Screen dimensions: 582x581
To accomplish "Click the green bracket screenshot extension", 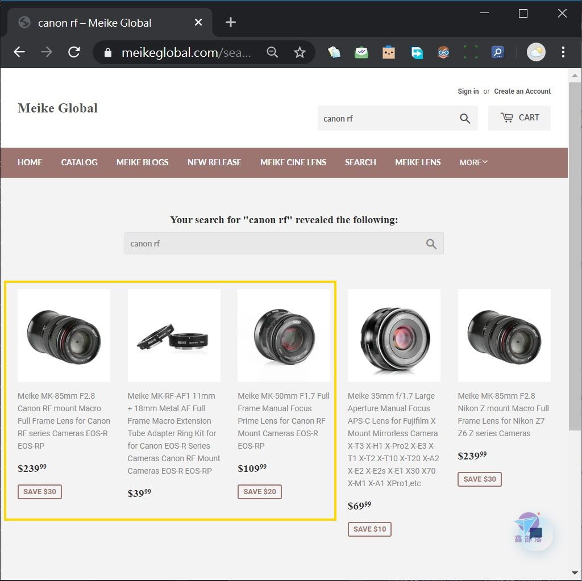I will coord(470,52).
